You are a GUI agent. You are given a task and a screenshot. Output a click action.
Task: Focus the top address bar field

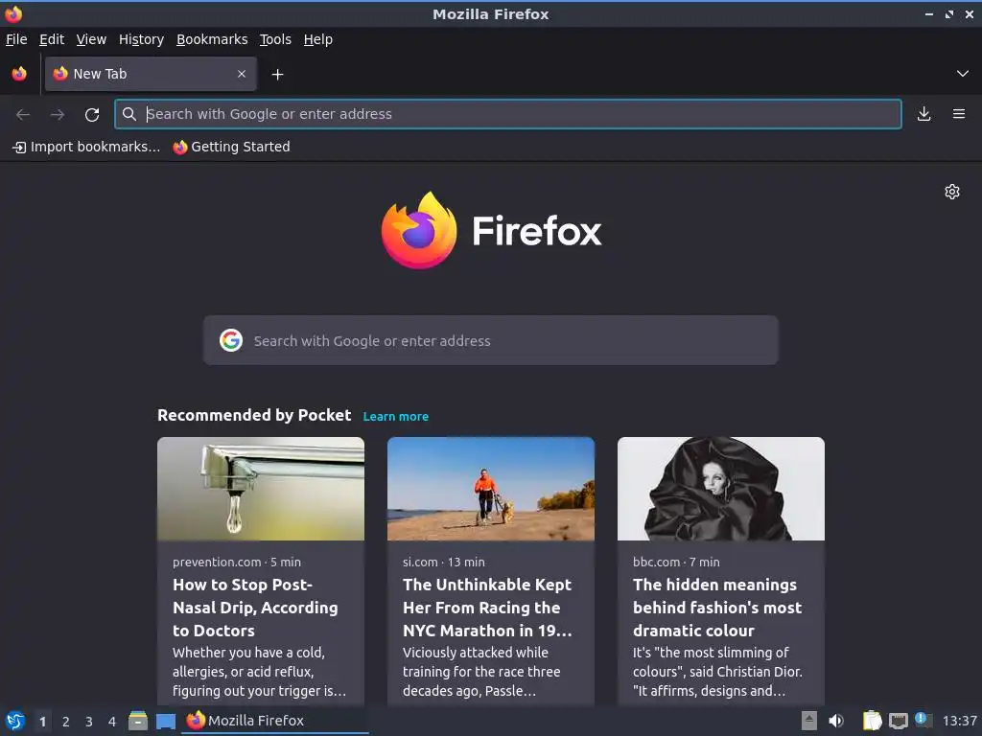click(x=508, y=114)
